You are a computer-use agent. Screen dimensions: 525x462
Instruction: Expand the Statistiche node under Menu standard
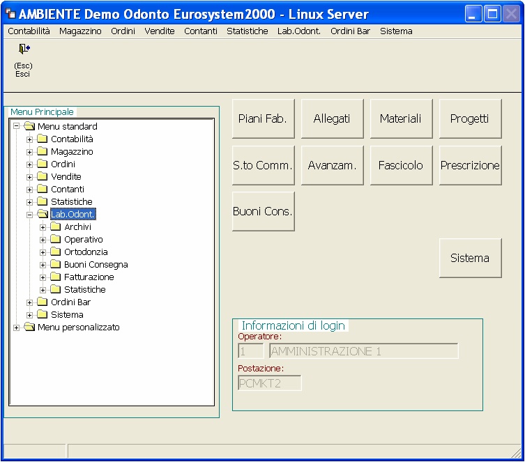tap(29, 202)
